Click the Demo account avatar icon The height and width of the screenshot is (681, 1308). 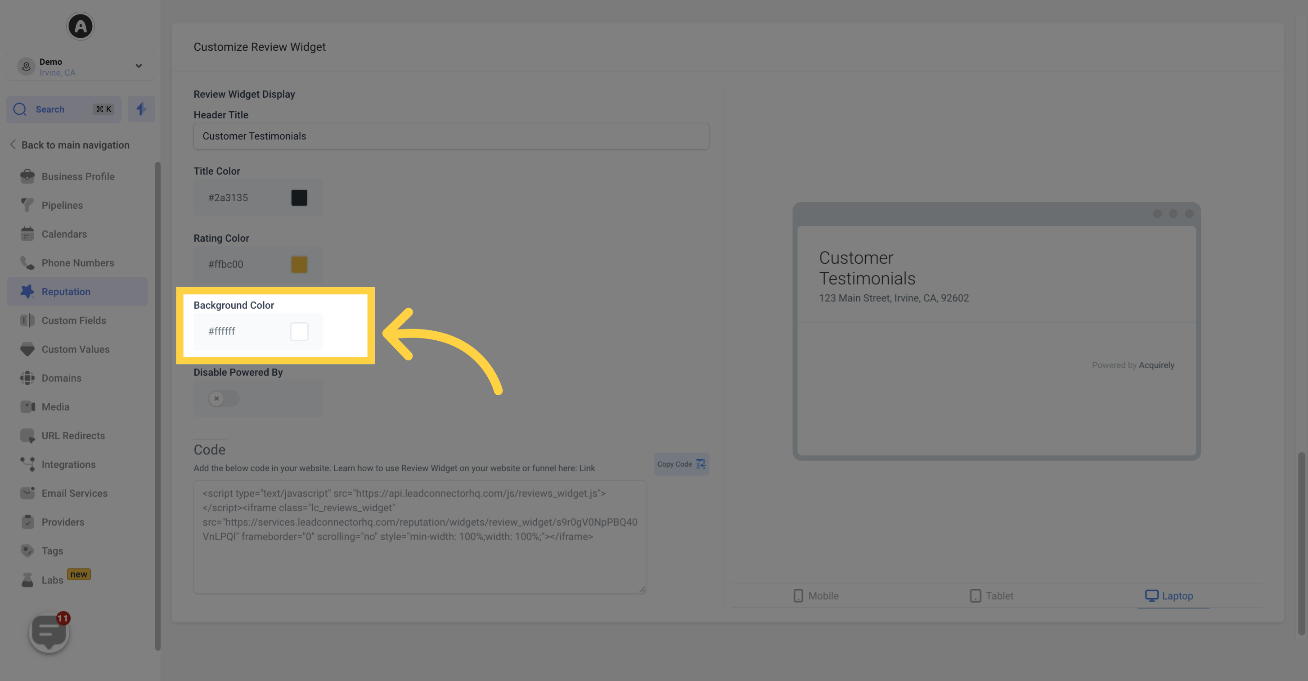[x=27, y=67]
